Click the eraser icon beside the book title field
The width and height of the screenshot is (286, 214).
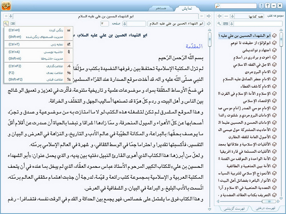[x=209, y=24]
